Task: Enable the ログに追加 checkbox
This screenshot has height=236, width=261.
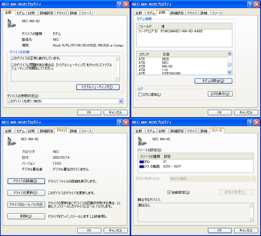Action: pyautogui.click(x=140, y=95)
